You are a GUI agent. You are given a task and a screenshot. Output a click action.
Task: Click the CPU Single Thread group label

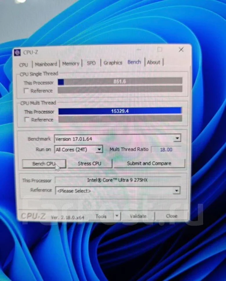(39, 74)
